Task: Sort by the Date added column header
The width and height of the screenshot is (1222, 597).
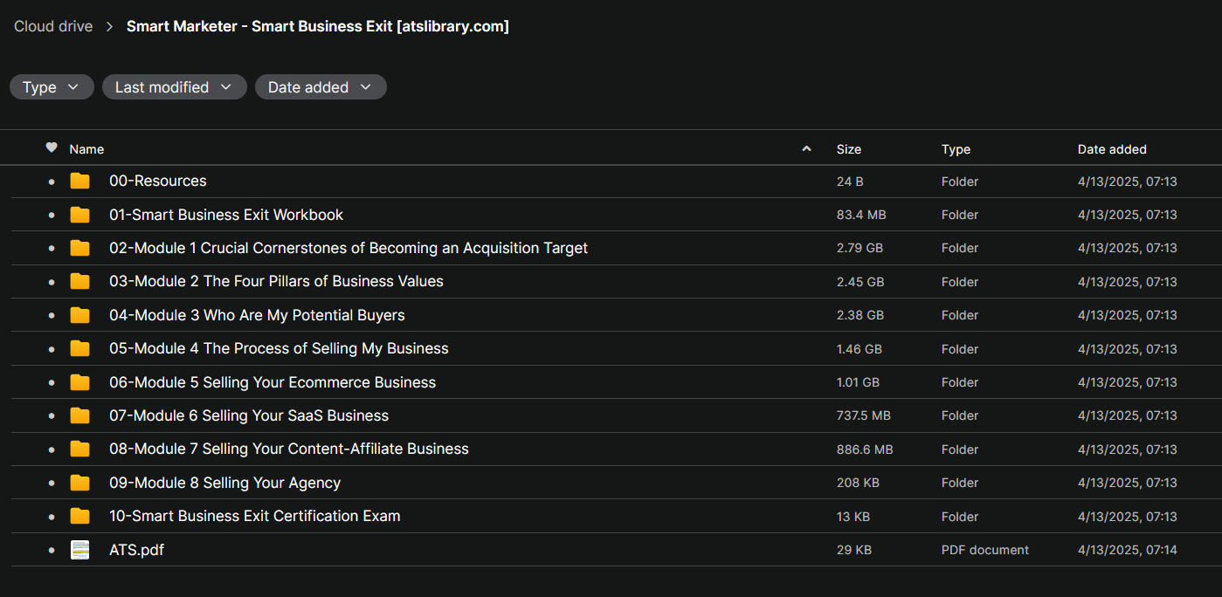Action: (x=1112, y=149)
